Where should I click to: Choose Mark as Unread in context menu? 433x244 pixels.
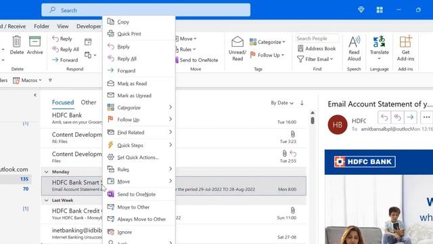139,96
